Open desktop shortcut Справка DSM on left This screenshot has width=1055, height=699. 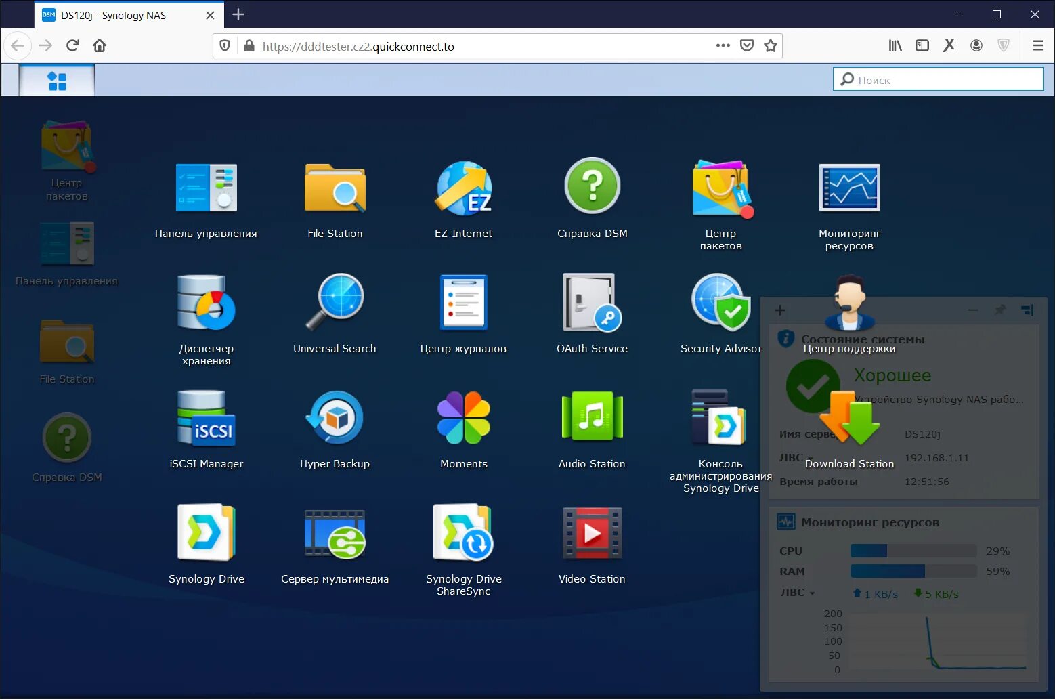point(67,438)
